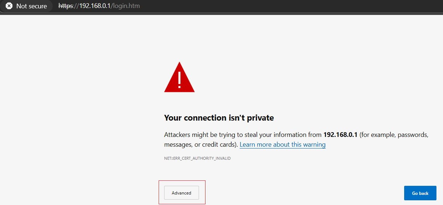Click the /login.htm path in the URL
This screenshot has height=205, width=443.
pos(125,6)
